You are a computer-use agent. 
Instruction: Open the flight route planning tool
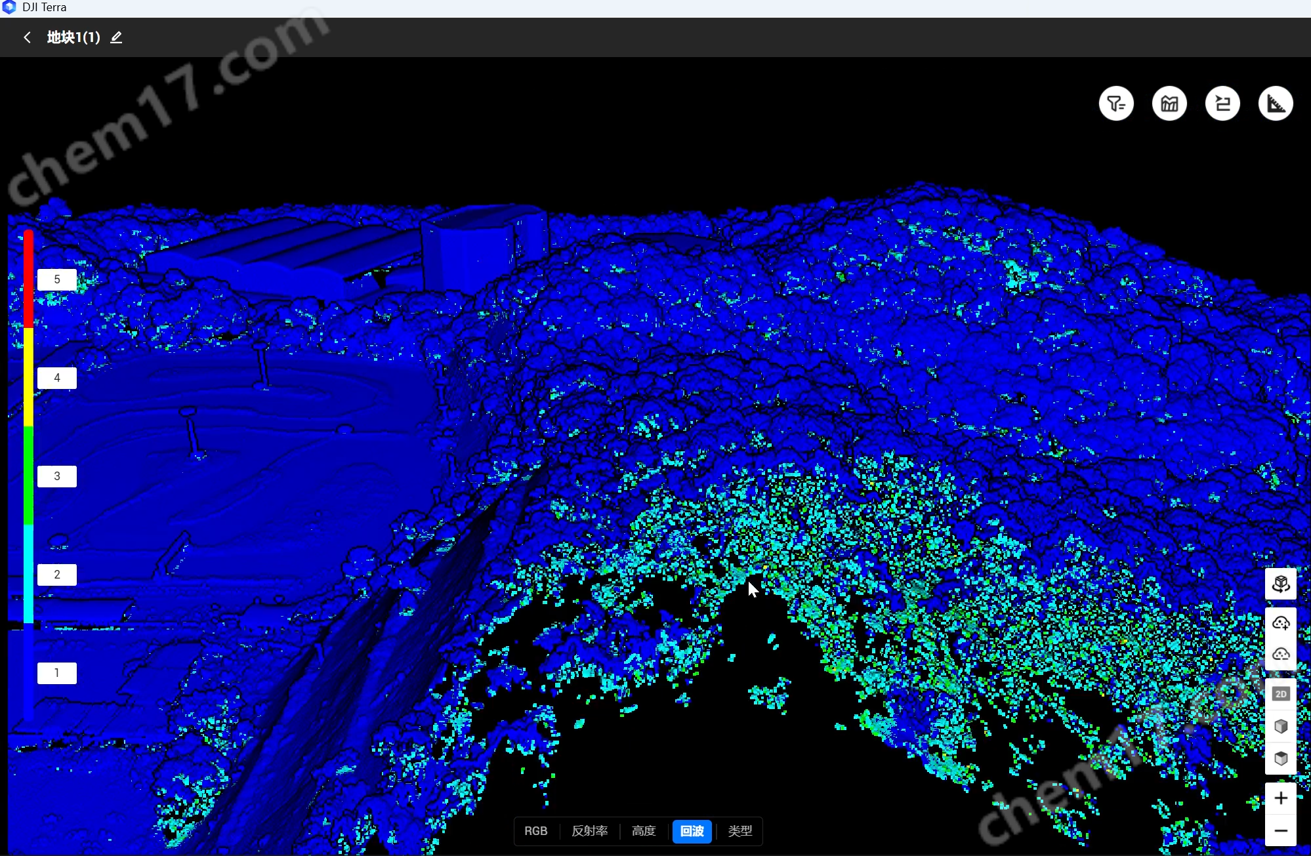pos(1222,104)
